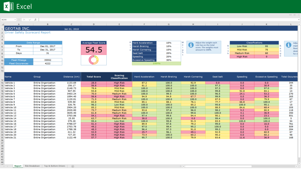Image resolution: width=301 pixels, height=169 pixels.
Task: Open the Top & Bottom Drivers sheet tab
Action: pyautogui.click(x=55, y=166)
